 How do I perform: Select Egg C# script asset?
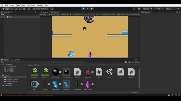point(120,73)
